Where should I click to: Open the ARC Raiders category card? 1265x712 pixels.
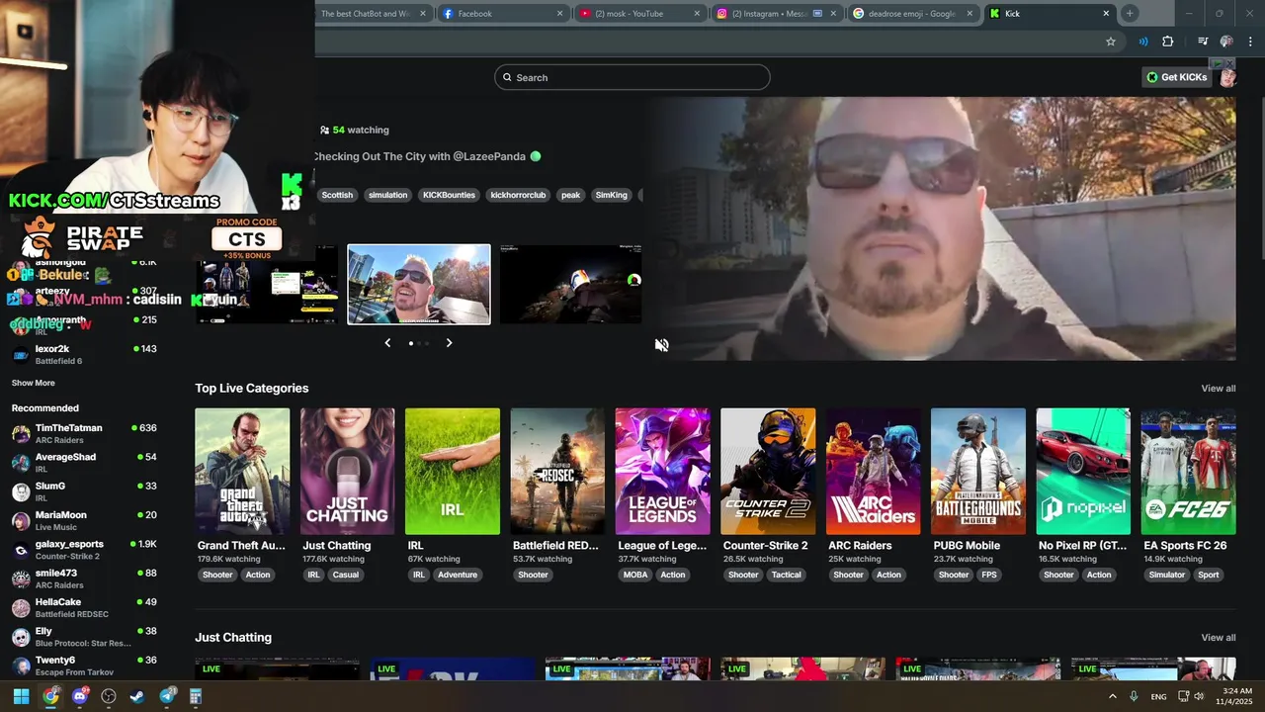click(x=874, y=472)
